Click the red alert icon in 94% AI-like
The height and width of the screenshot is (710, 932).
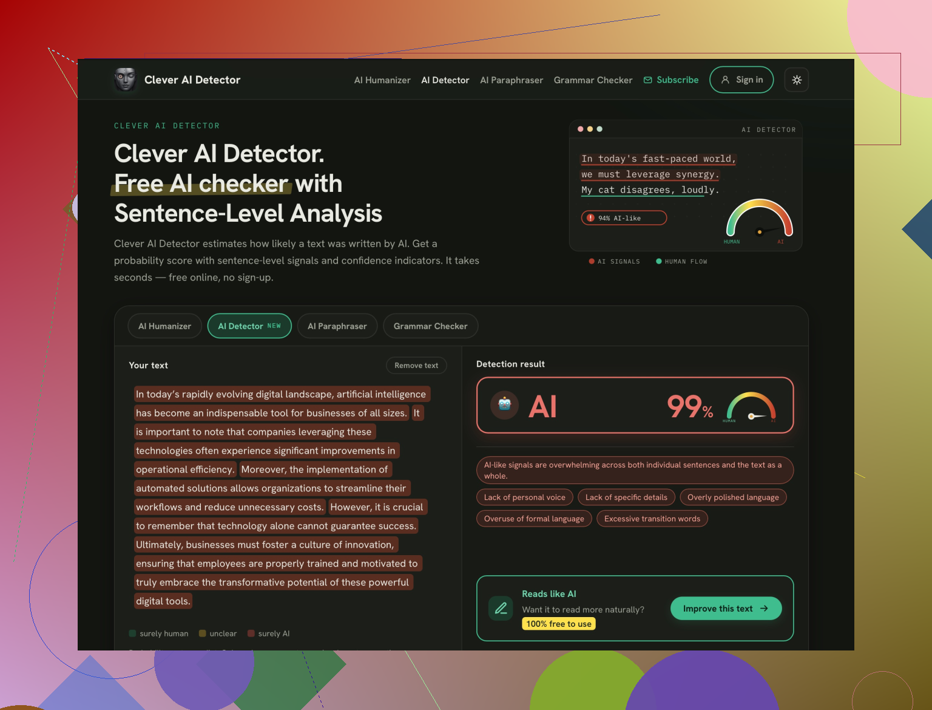click(x=590, y=217)
